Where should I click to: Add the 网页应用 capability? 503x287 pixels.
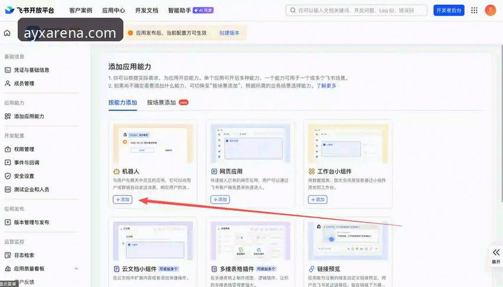[x=220, y=200]
